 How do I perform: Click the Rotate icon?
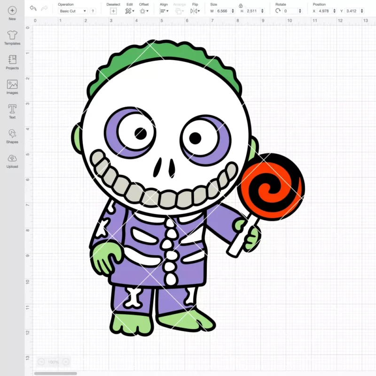278,11
